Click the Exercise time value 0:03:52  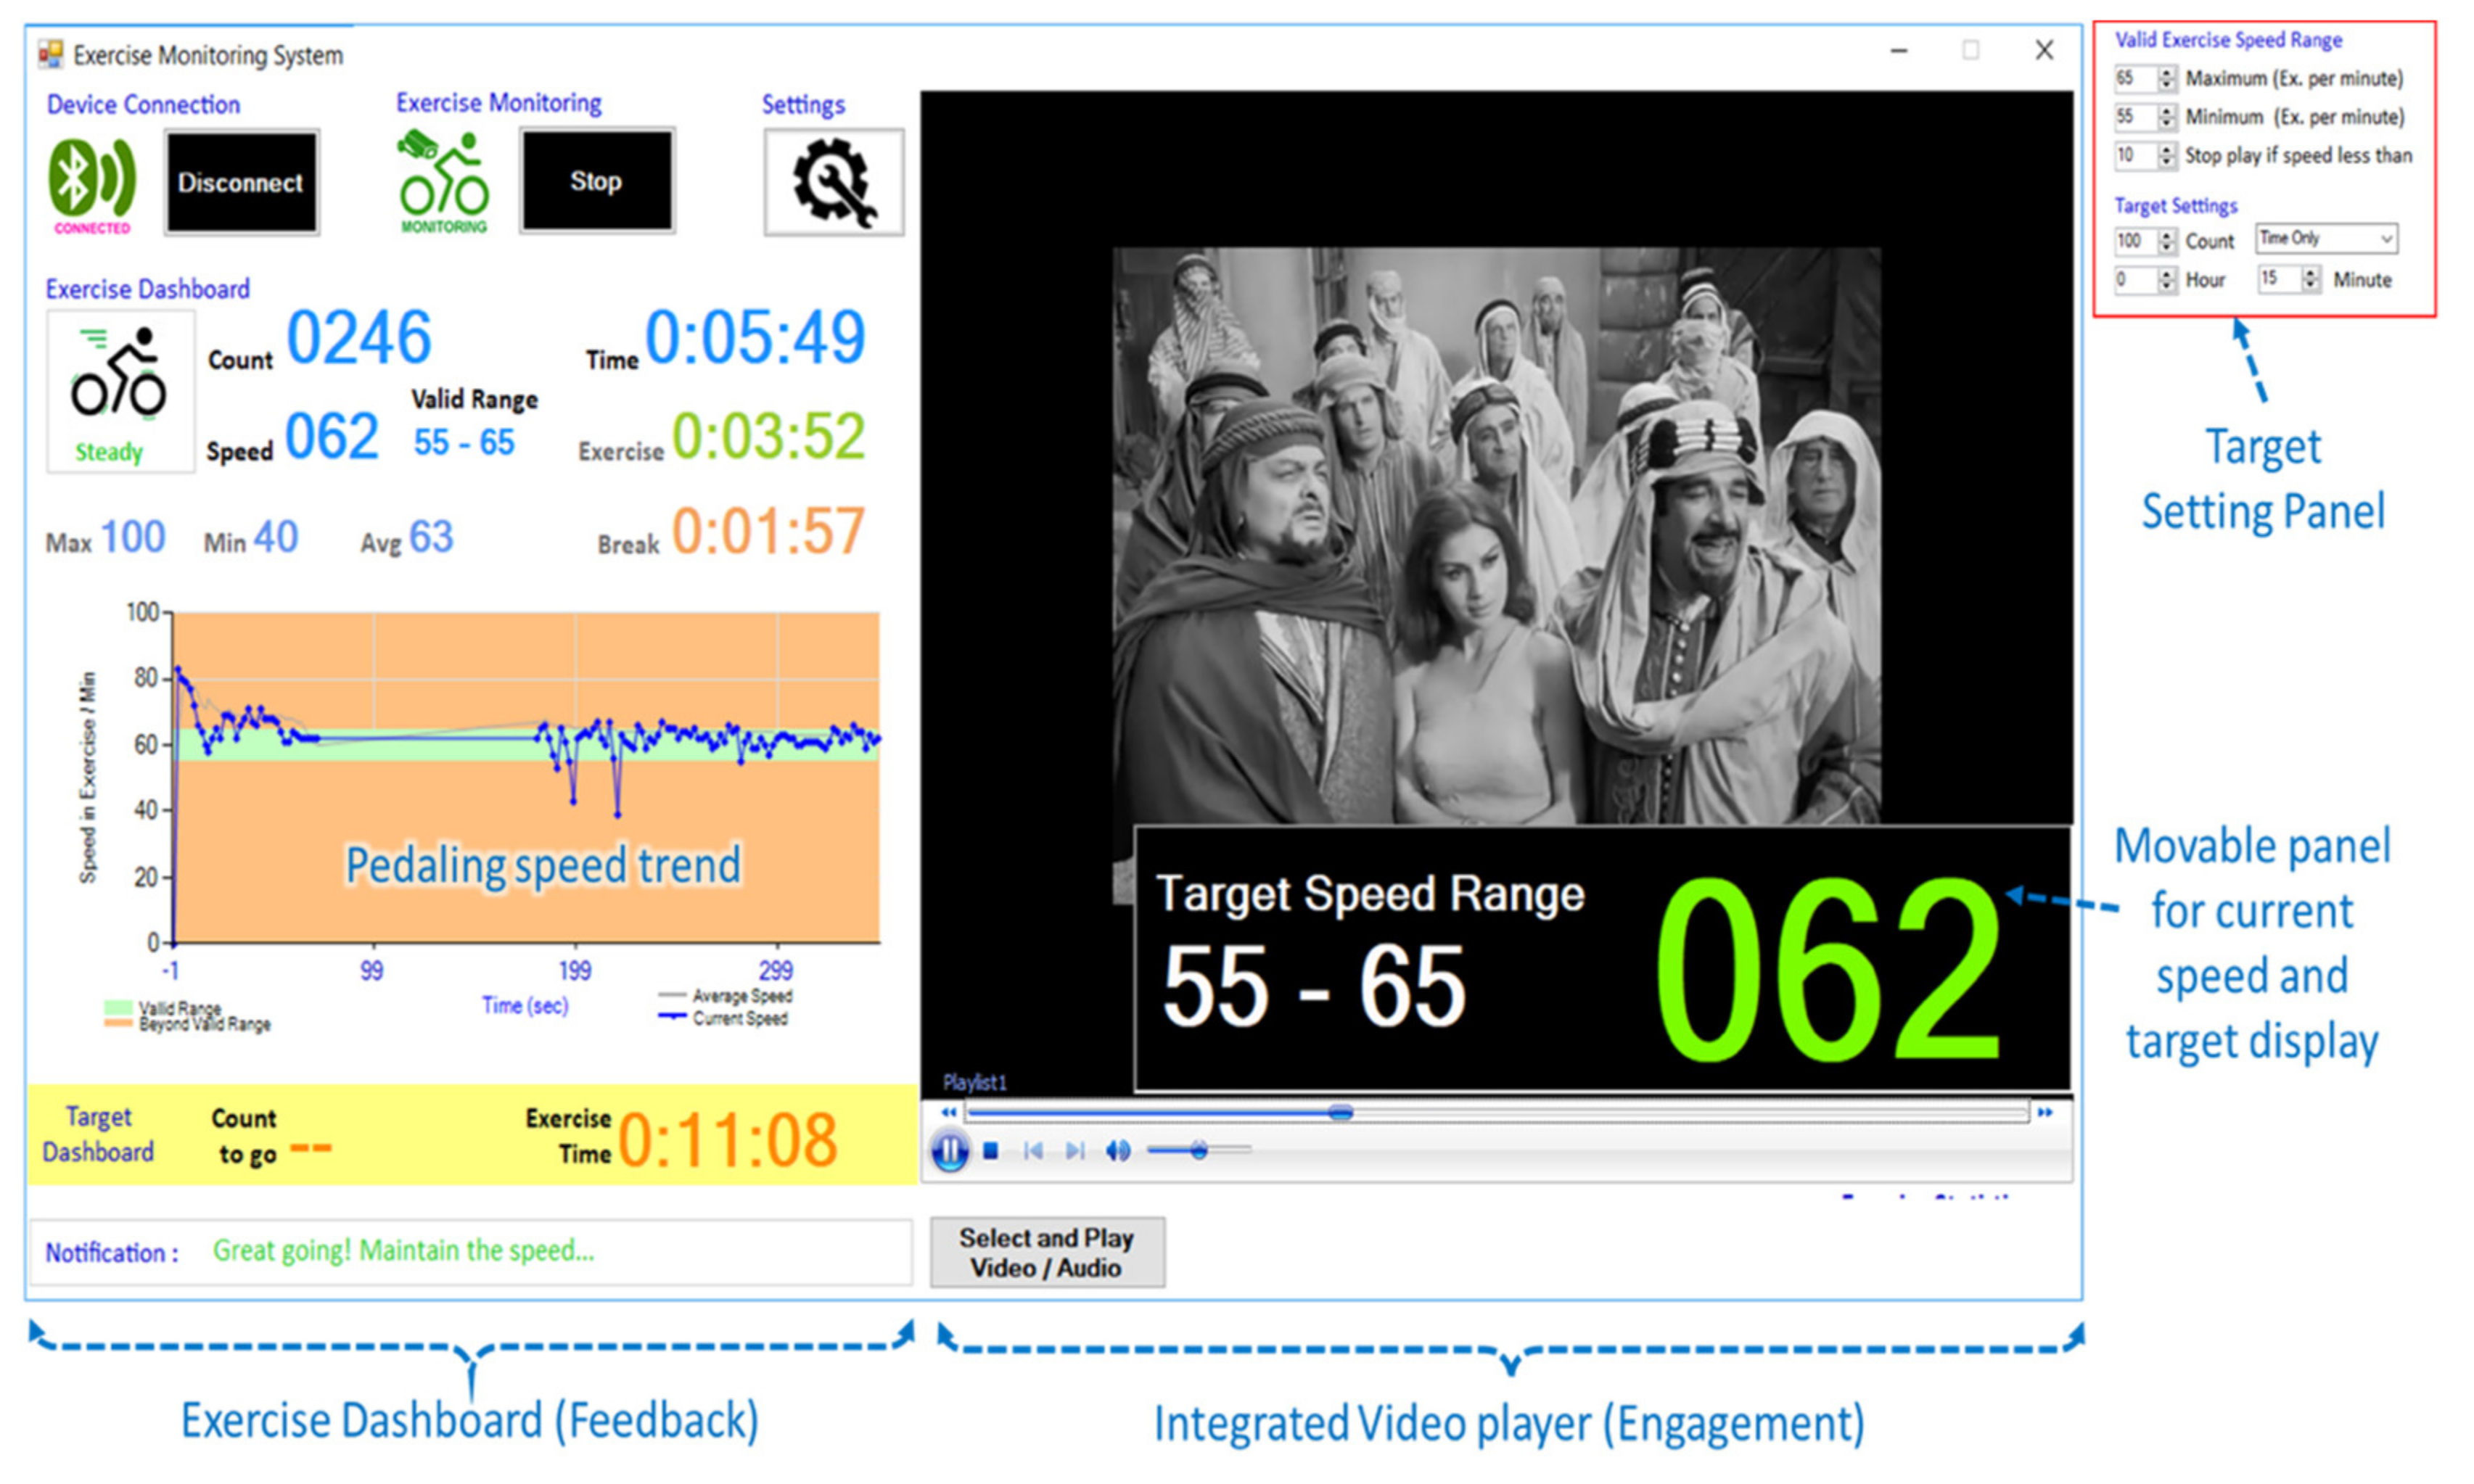point(768,436)
